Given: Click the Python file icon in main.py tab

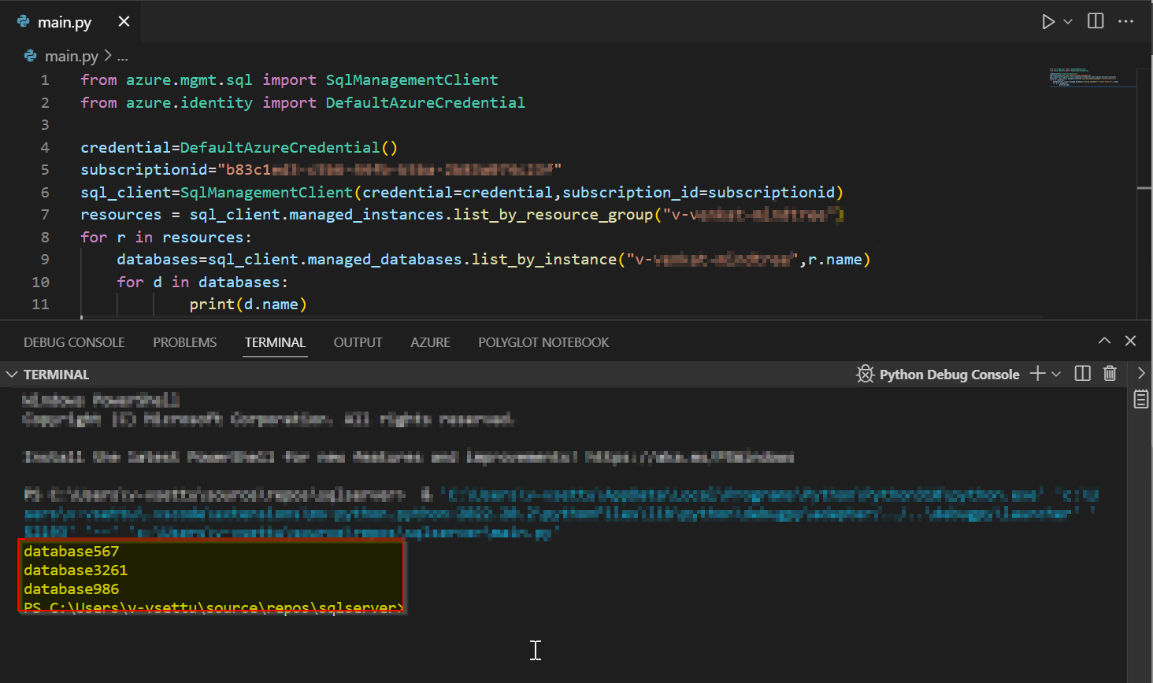Looking at the screenshot, I should 24,21.
